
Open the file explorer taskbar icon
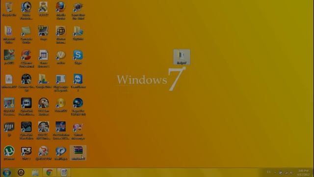point(35,173)
